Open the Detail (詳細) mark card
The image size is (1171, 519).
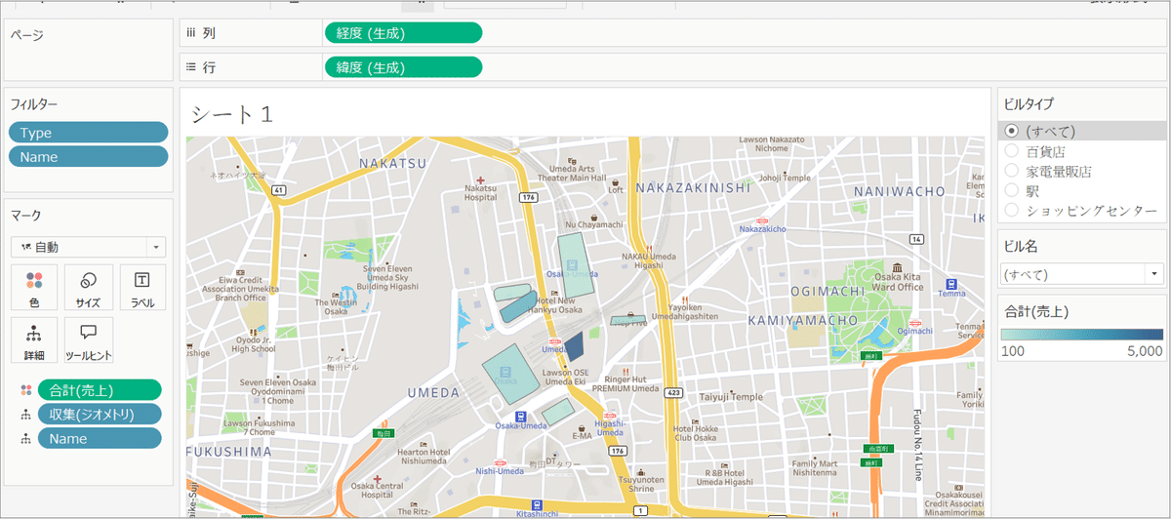click(x=34, y=339)
